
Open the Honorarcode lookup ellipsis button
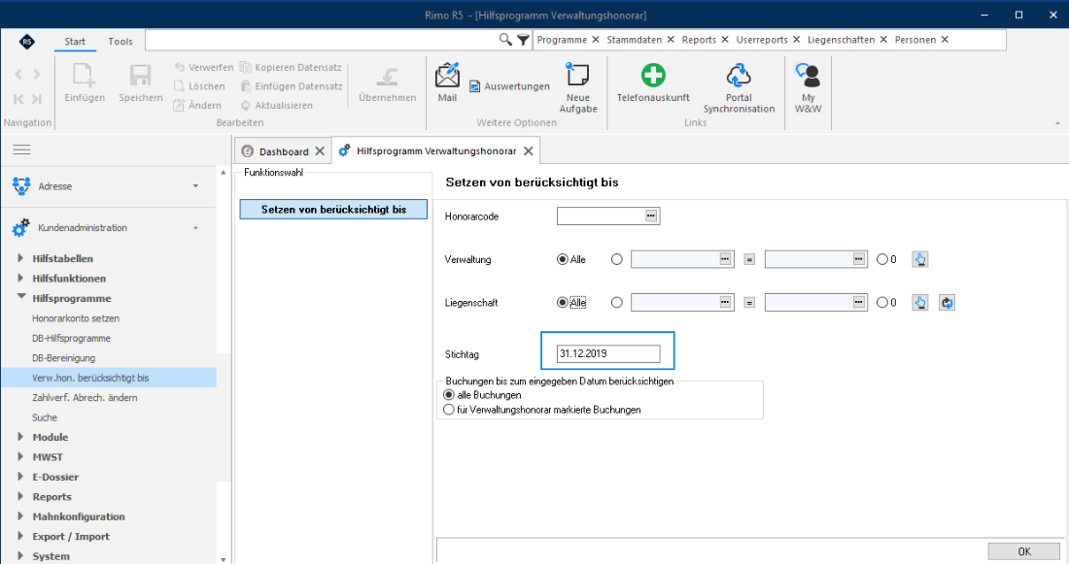coord(651,216)
